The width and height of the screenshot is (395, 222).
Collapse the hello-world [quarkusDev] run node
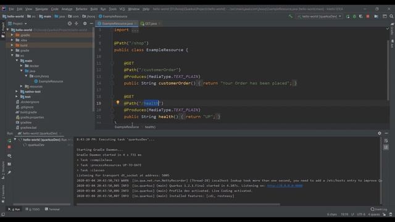(x=15, y=139)
